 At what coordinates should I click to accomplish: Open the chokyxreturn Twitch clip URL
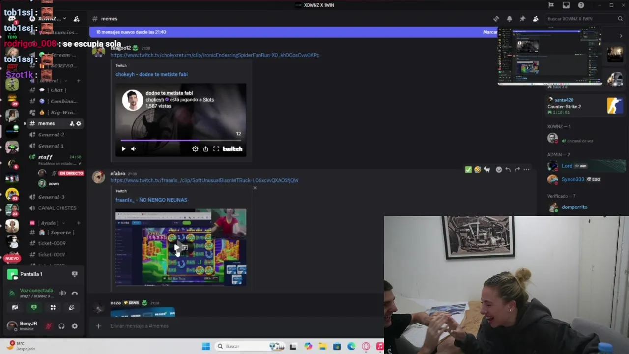[x=215, y=55]
